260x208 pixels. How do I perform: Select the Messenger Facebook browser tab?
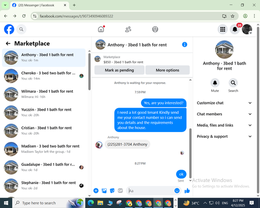click(x=40, y=5)
